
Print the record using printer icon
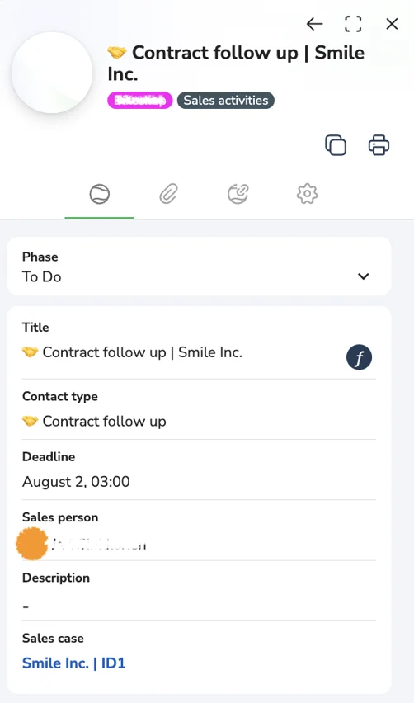pos(379,145)
